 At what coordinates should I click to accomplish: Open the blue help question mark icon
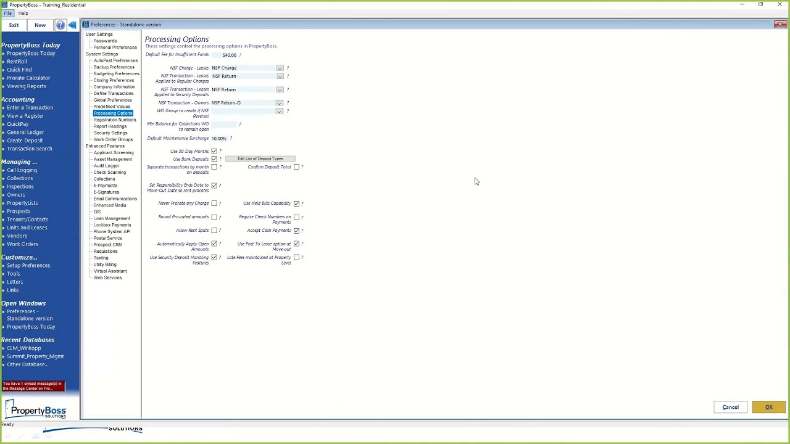click(x=60, y=25)
